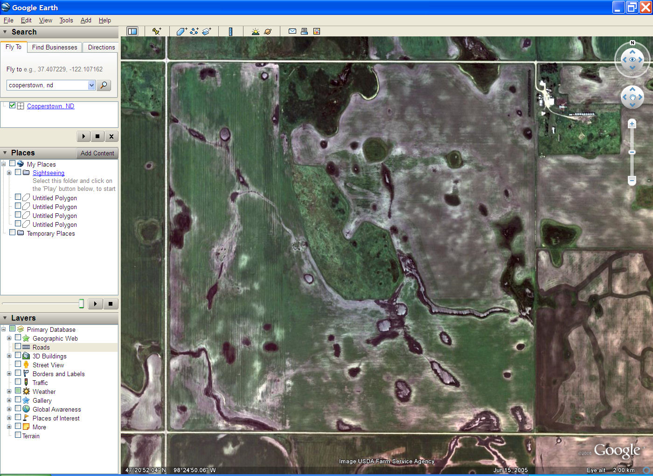Select the Fly To tab
The image size is (653, 476).
[14, 47]
